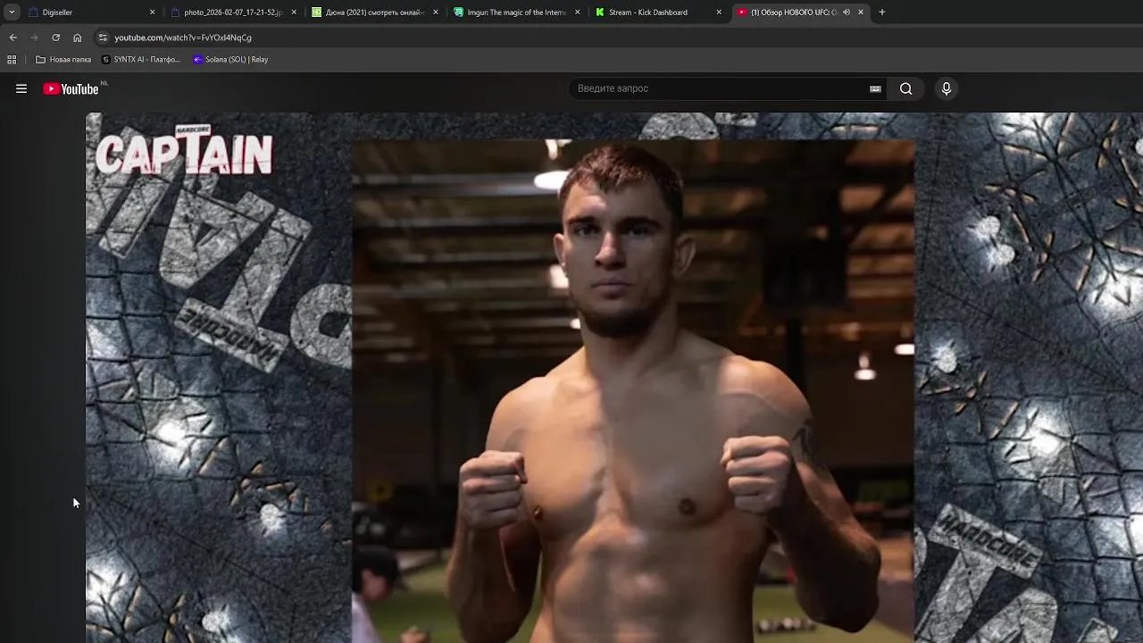The image size is (1143, 643).
Task: Close the Digiseller tab
Action: click(x=152, y=13)
